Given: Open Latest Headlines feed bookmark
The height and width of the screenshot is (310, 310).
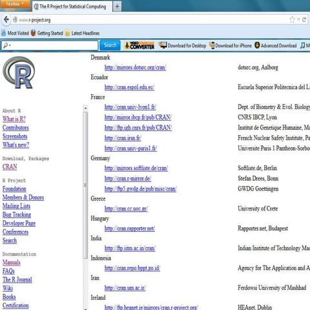Looking at the screenshot, I should 83,33.
